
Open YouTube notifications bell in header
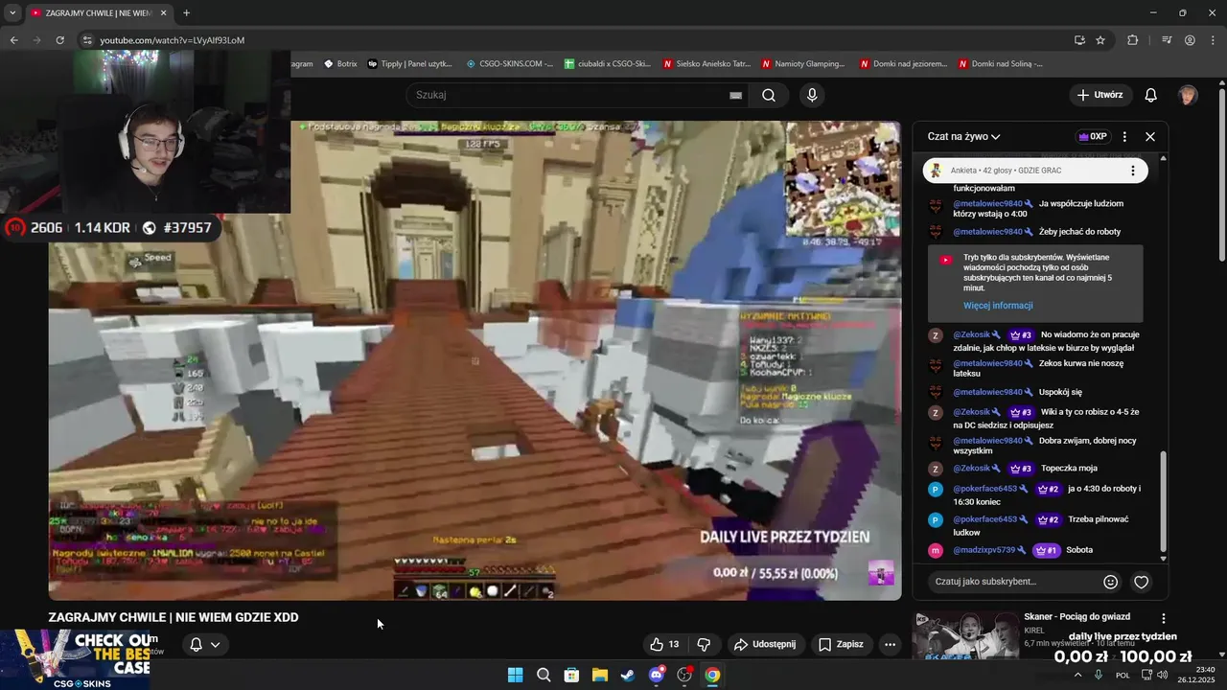[x=1150, y=95]
